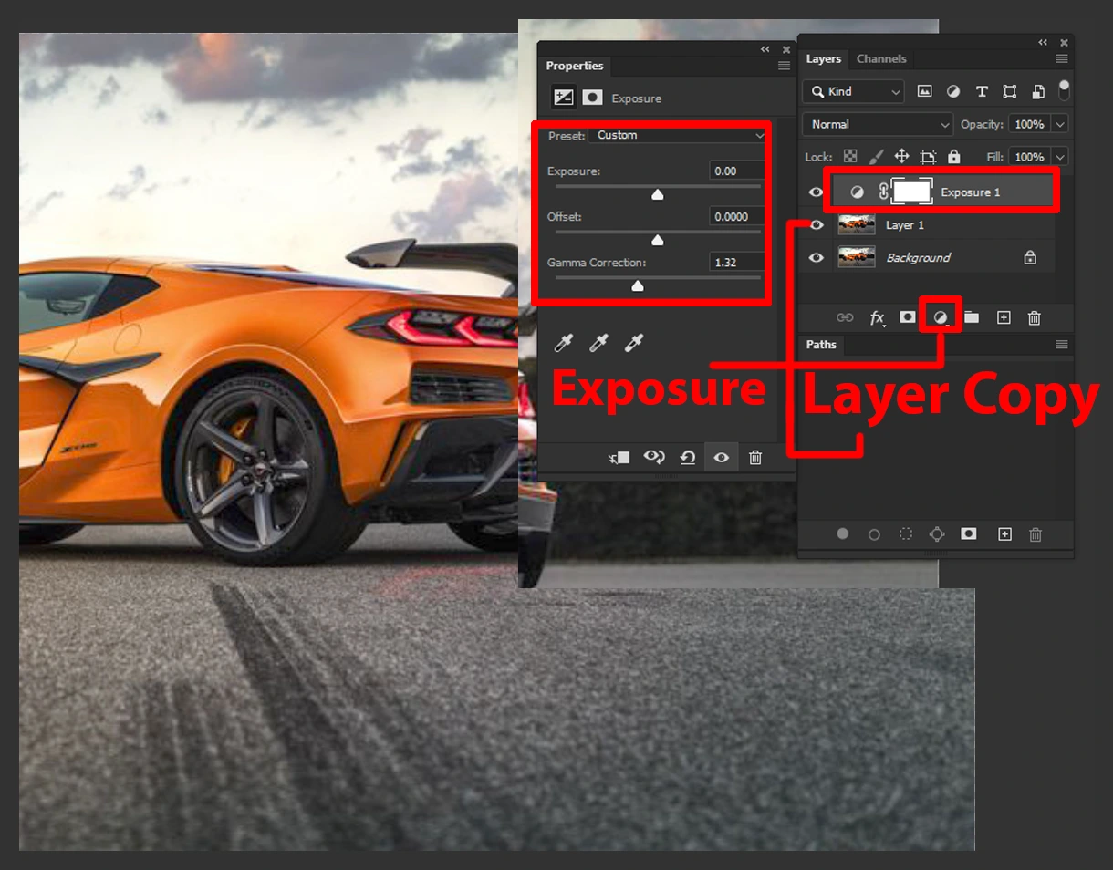Open the Paths panel menu
The width and height of the screenshot is (1113, 870).
click(x=1062, y=345)
